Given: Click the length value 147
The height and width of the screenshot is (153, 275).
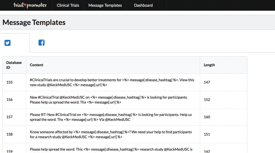Looking at the screenshot, I should [x=207, y=82].
